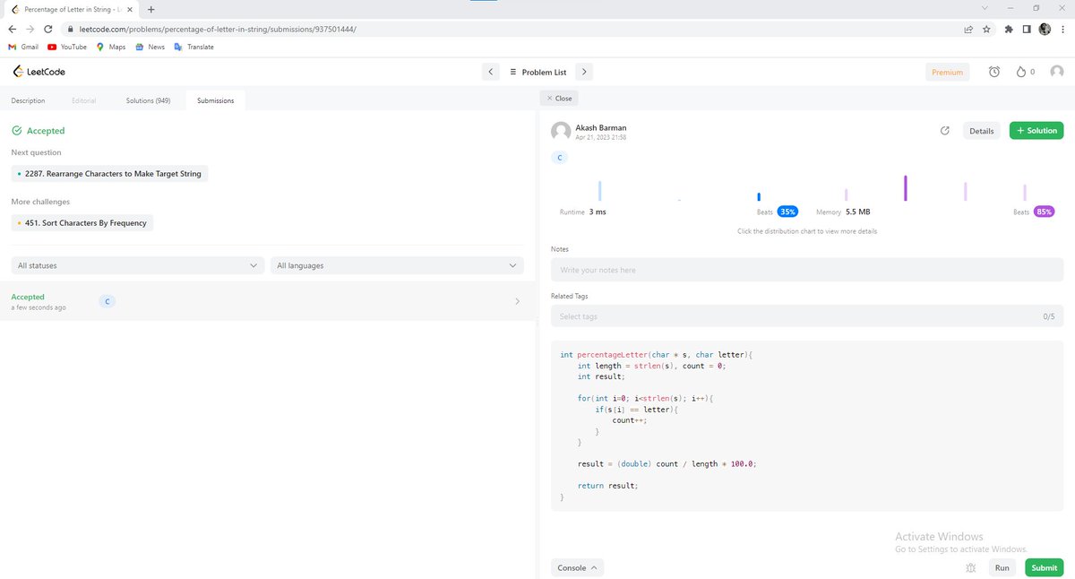Switch to the Editorial tab
The height and width of the screenshot is (579, 1075).
pyautogui.click(x=83, y=100)
